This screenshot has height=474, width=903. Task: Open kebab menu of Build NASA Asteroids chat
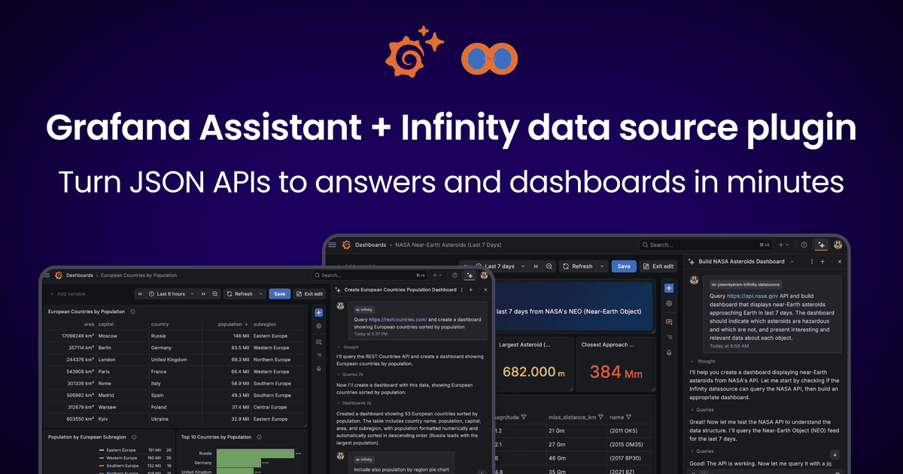point(812,261)
